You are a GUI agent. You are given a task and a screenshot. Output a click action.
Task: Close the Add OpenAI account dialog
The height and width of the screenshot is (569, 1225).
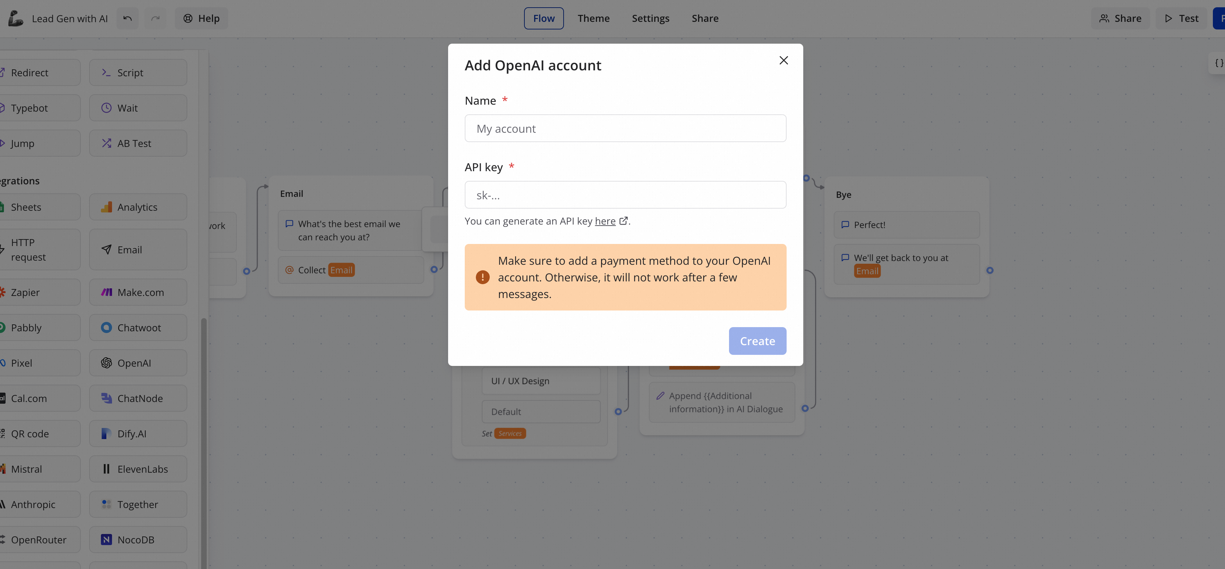783,60
